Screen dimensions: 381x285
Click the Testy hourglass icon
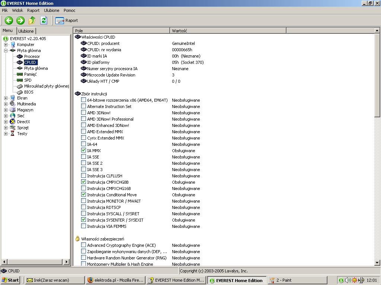point(12,134)
